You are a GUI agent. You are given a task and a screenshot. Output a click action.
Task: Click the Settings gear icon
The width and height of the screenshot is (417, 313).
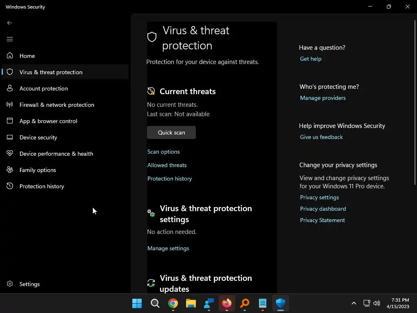click(x=10, y=284)
